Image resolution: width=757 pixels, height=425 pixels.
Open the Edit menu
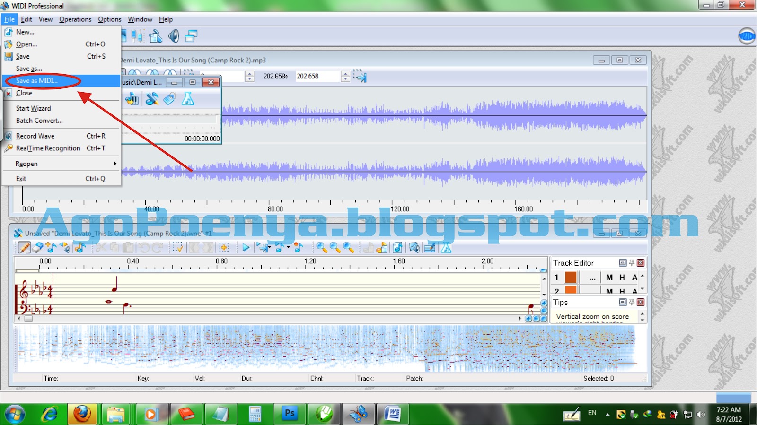click(x=26, y=19)
